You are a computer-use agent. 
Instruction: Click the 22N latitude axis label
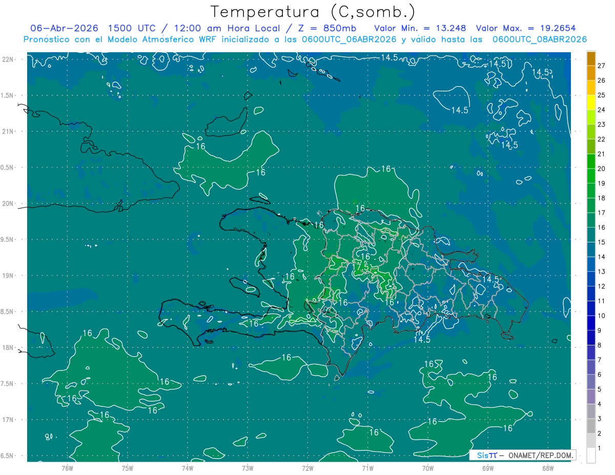[x=8, y=59]
